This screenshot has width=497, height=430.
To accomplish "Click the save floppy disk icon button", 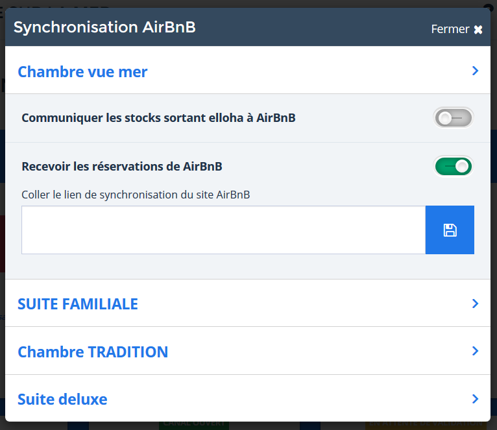I will 450,230.
